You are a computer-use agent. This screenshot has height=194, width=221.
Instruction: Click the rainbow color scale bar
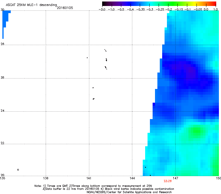tap(159, 4)
